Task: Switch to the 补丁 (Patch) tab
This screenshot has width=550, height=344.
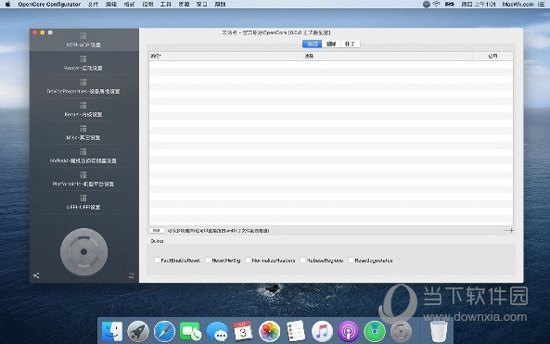Action: click(x=350, y=44)
